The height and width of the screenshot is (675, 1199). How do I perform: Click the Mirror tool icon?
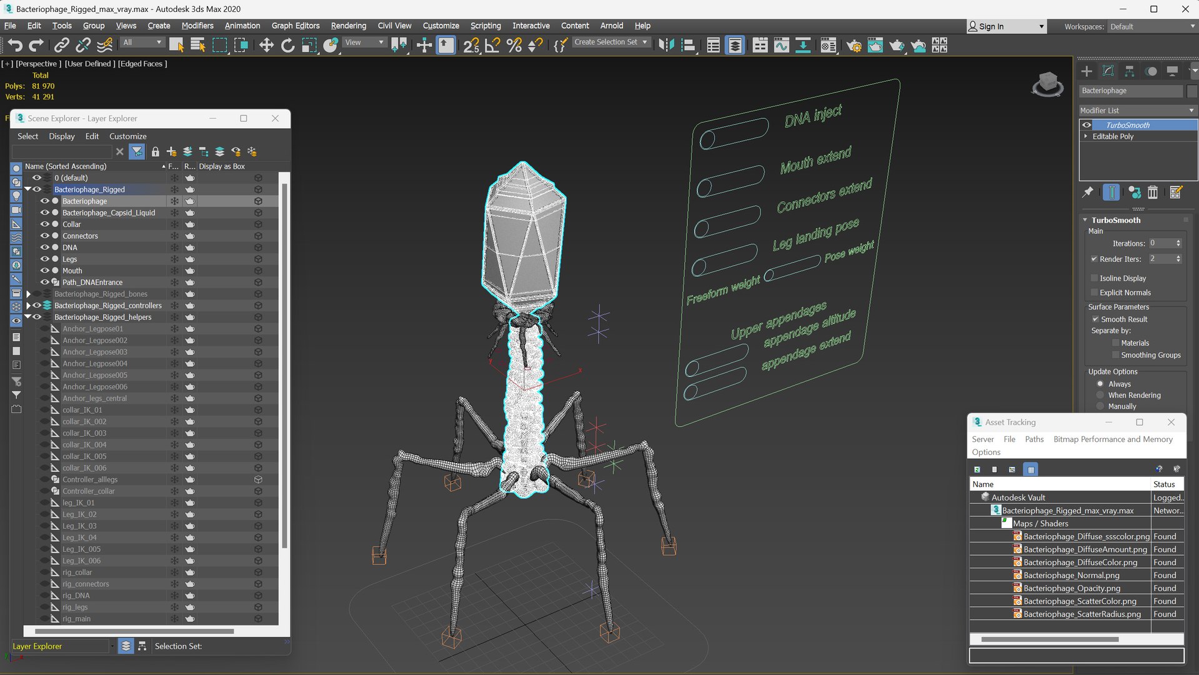click(666, 45)
